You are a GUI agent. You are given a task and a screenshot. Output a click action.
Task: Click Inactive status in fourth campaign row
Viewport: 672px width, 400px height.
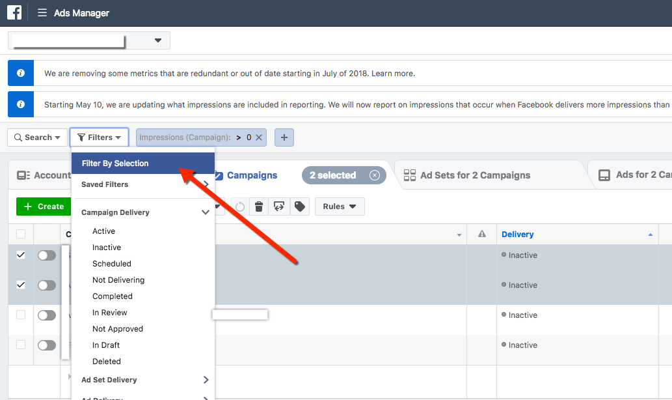tap(522, 345)
